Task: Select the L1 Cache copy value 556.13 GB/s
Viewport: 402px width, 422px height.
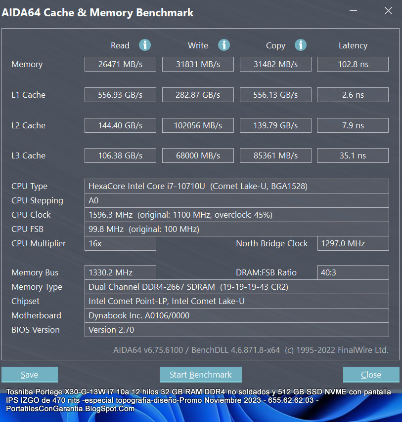Action: (x=275, y=95)
